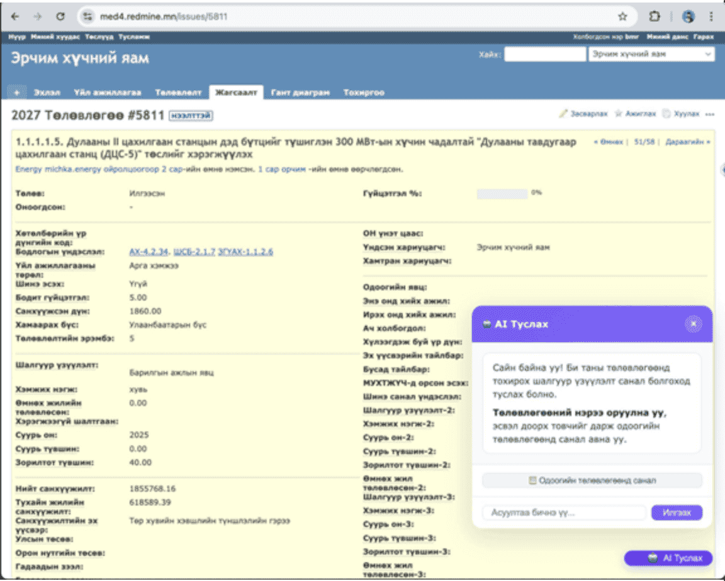Select the Тохиргоо tab
725x581 pixels.
click(x=363, y=92)
